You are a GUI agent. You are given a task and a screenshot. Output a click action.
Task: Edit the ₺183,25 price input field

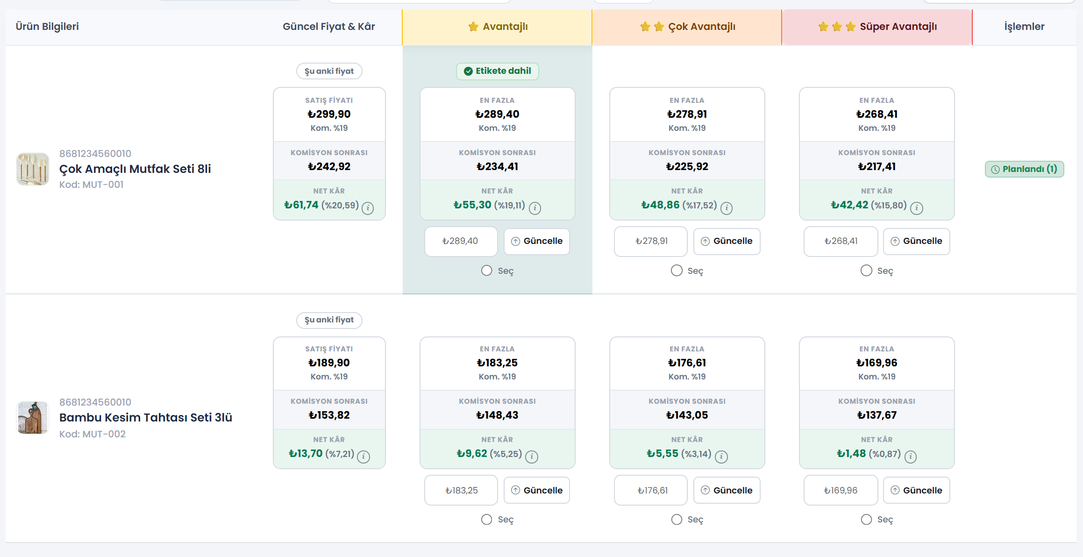click(x=461, y=490)
